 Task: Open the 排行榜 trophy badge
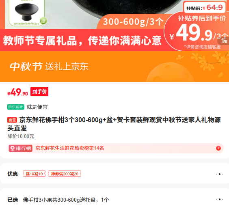(20, 148)
